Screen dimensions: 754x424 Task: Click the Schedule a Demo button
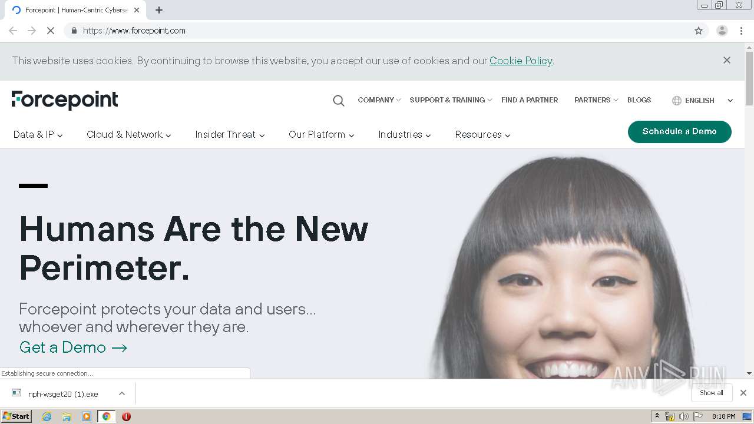(680, 131)
